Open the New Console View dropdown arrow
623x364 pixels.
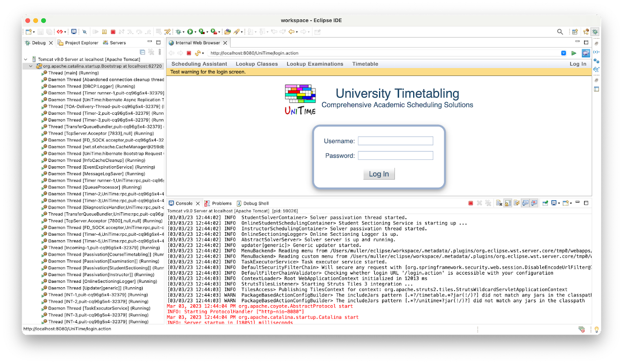571,204
